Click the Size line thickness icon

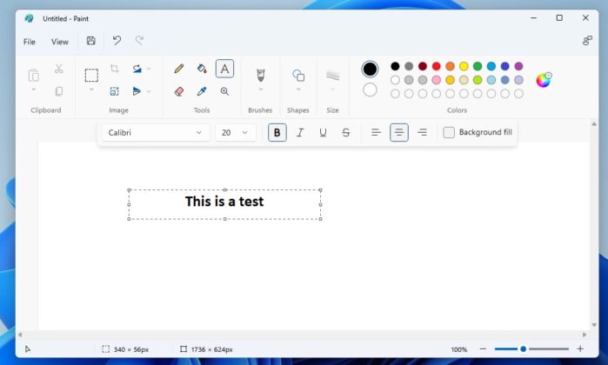tap(332, 75)
